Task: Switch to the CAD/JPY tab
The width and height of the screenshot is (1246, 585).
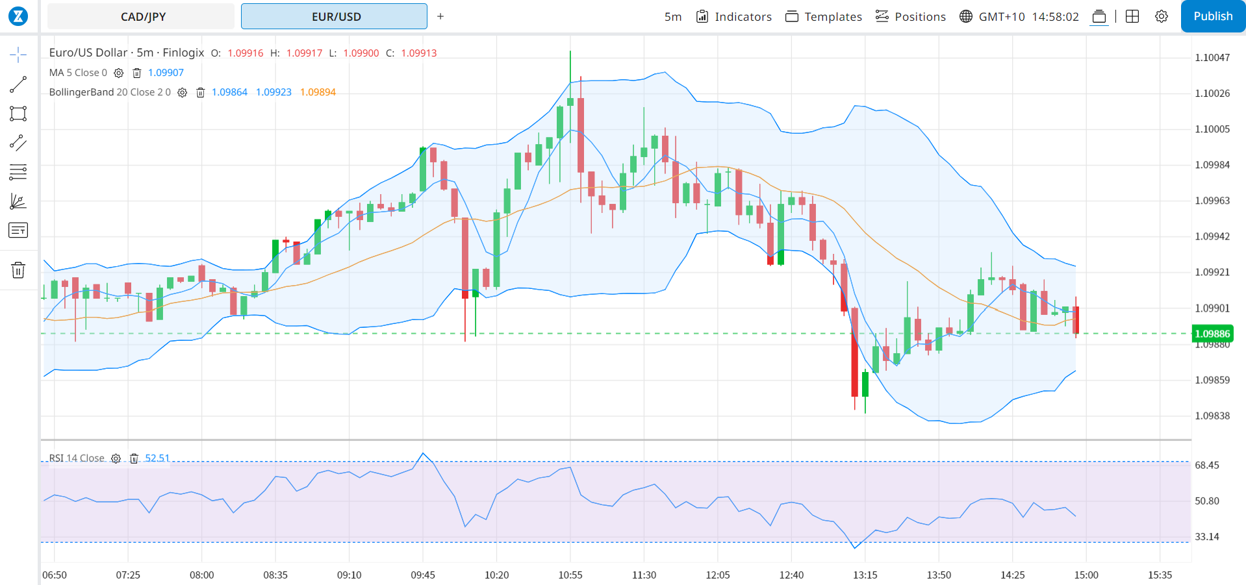Action: (142, 17)
